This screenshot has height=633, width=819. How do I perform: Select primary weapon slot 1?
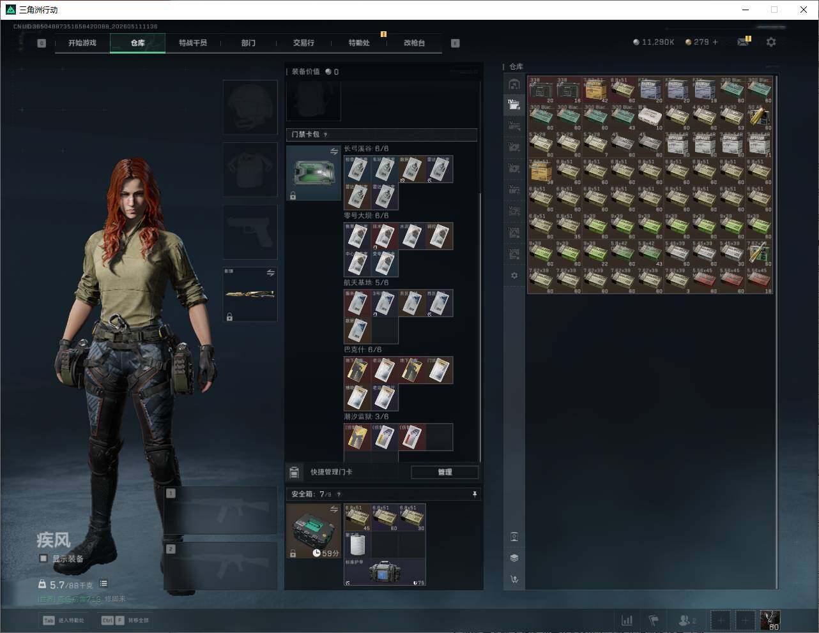[x=220, y=510]
